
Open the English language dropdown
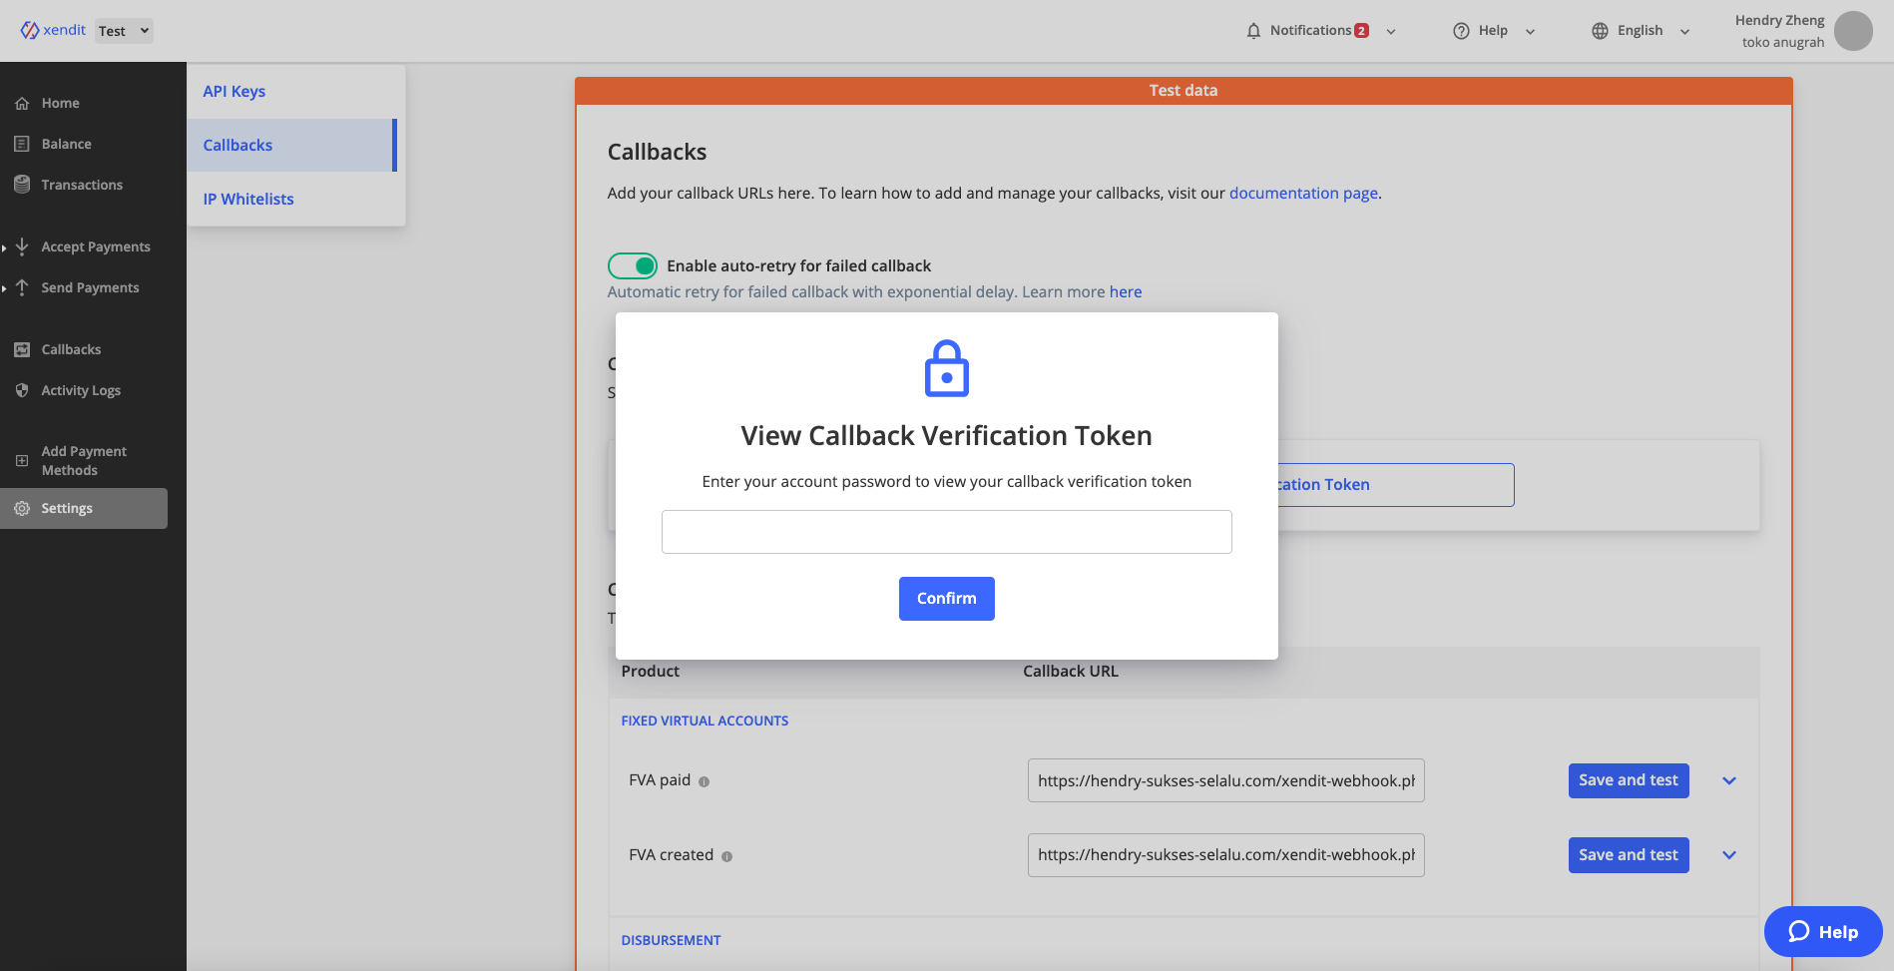[1641, 31]
